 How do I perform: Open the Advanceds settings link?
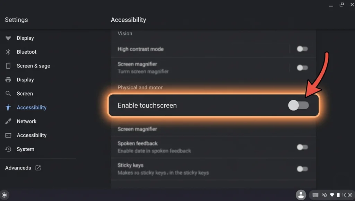tap(18, 167)
